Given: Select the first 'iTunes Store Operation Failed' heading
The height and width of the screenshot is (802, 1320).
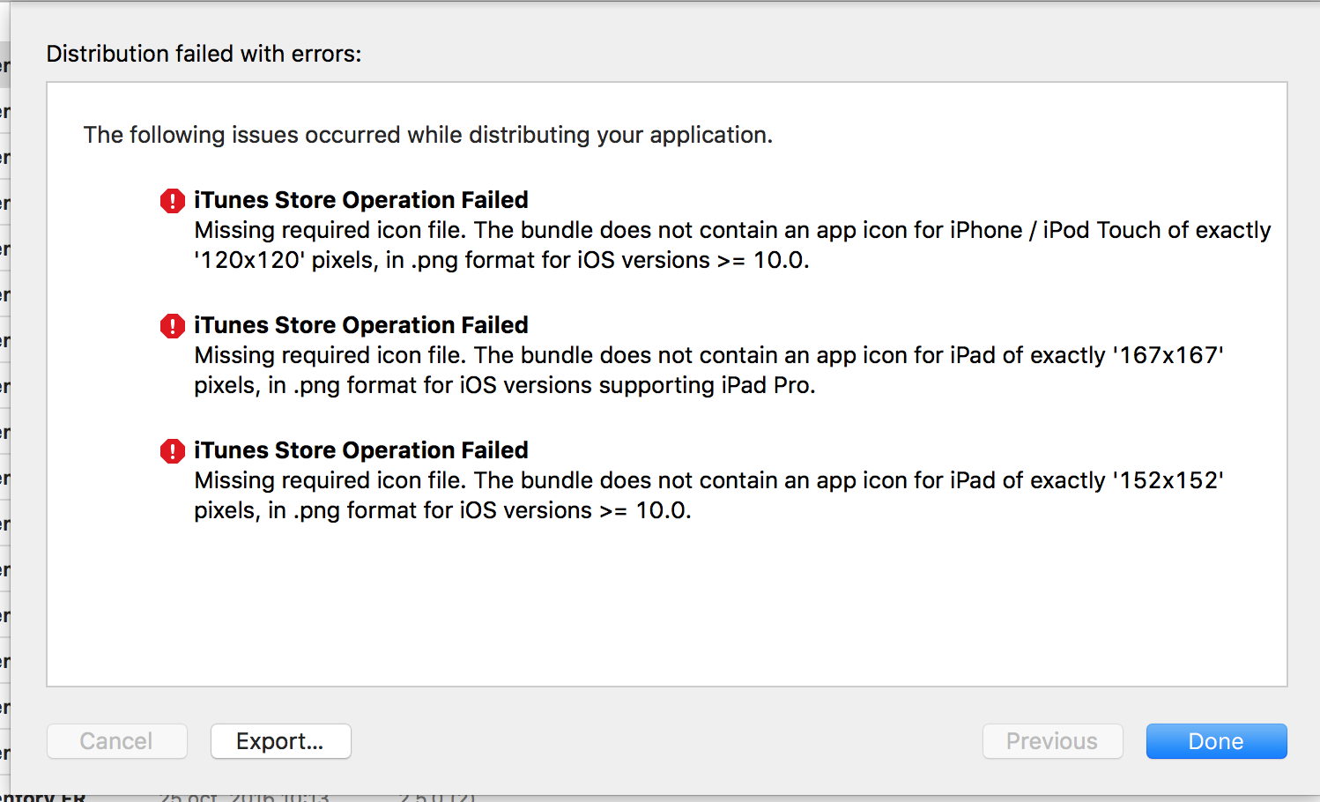Looking at the screenshot, I should tap(360, 200).
